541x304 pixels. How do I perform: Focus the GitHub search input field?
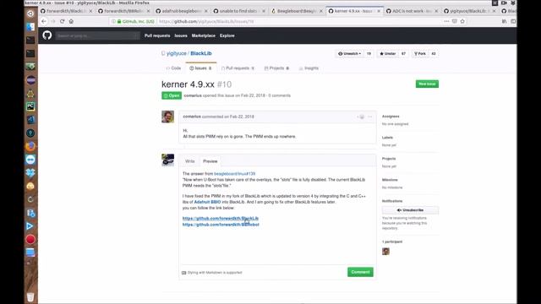click(x=98, y=35)
